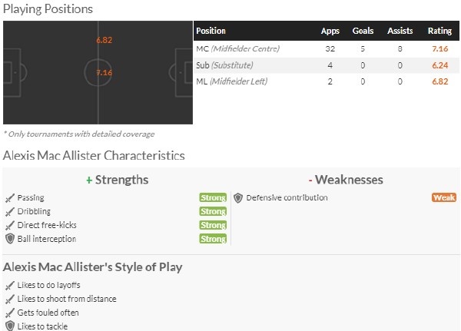Click the sword icon beside Gets fouled often

tap(10, 313)
